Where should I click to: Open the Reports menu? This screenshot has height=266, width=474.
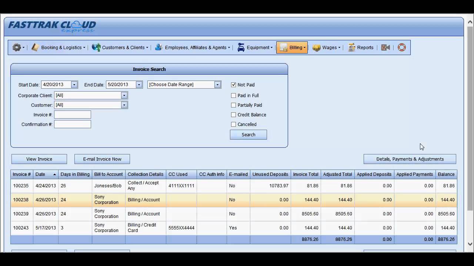pyautogui.click(x=361, y=47)
